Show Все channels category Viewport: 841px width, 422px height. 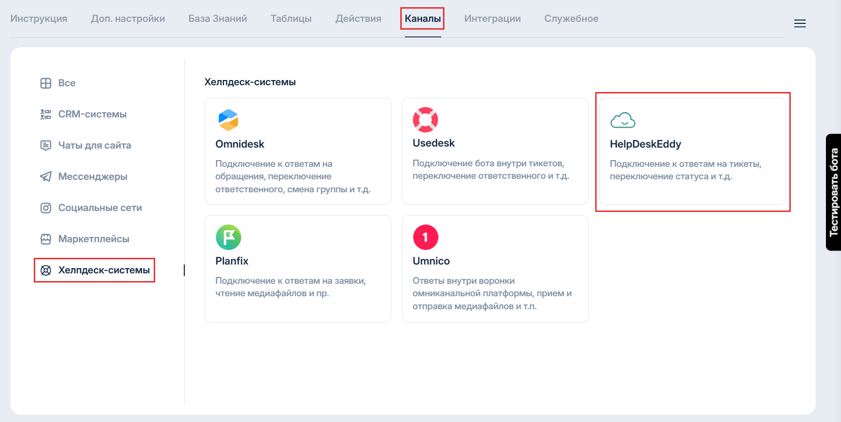[x=66, y=83]
